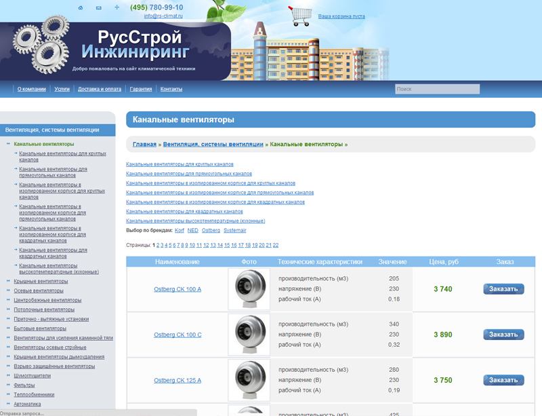
Task: Open the О компании menu item
Action: pos(32,89)
